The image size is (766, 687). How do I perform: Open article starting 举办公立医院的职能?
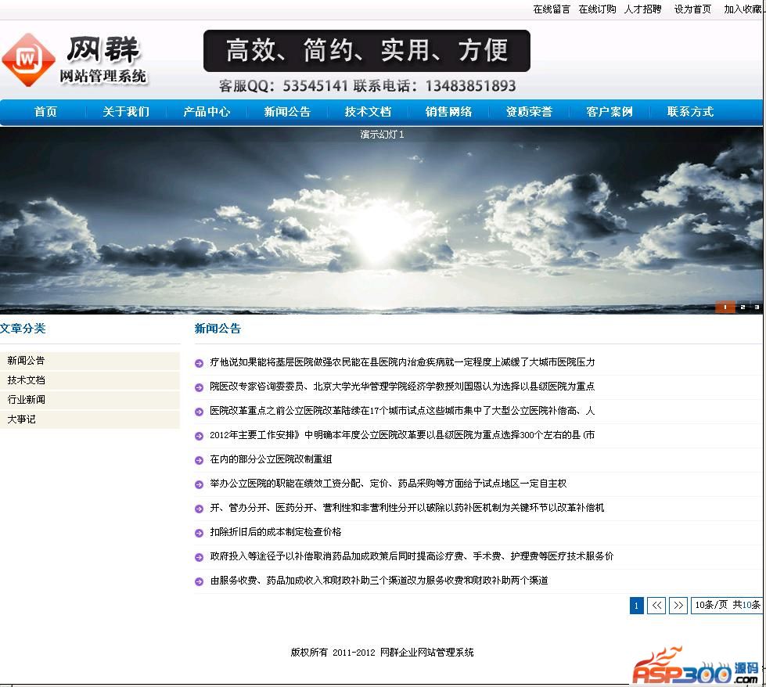[388, 484]
